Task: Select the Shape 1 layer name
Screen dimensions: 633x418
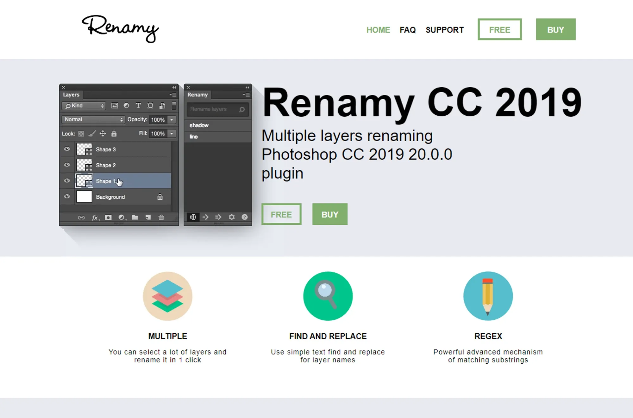Action: 106,181
